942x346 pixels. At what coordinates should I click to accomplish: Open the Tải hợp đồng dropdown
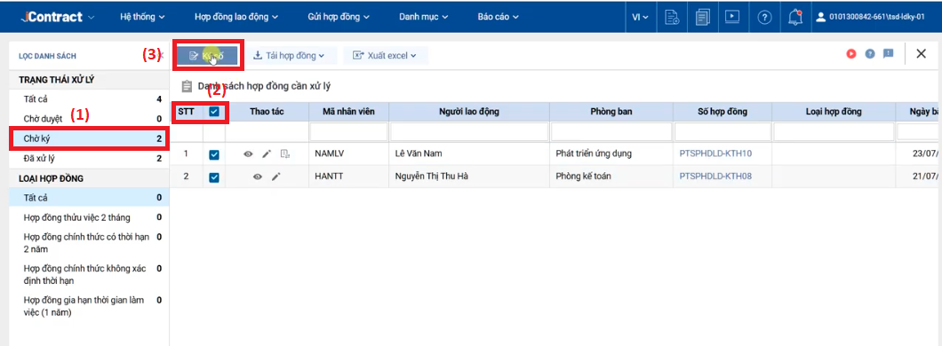coord(289,56)
